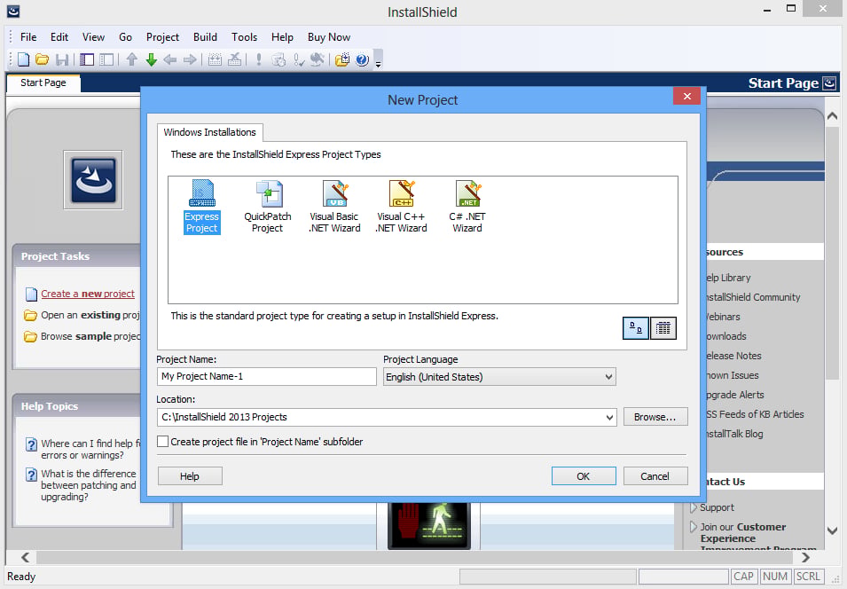Viewport: 847px width, 589px height.
Task: Click the vertical scrollbar down arrow
Action: coord(833,530)
